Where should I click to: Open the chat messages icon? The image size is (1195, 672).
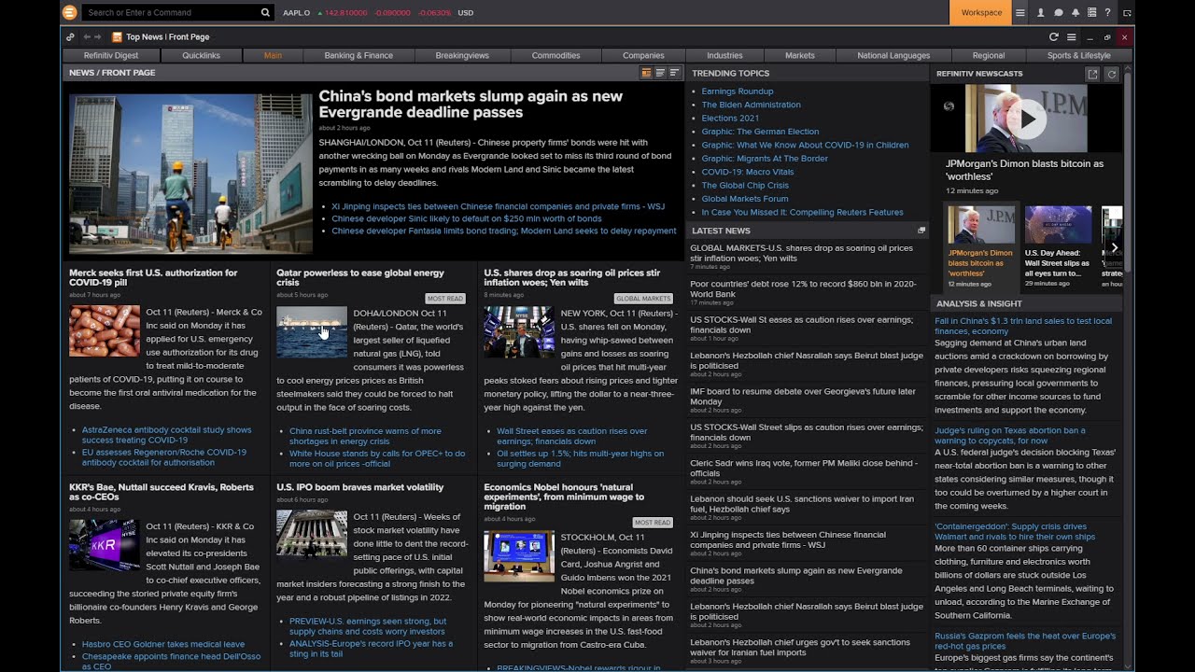coord(1059,13)
